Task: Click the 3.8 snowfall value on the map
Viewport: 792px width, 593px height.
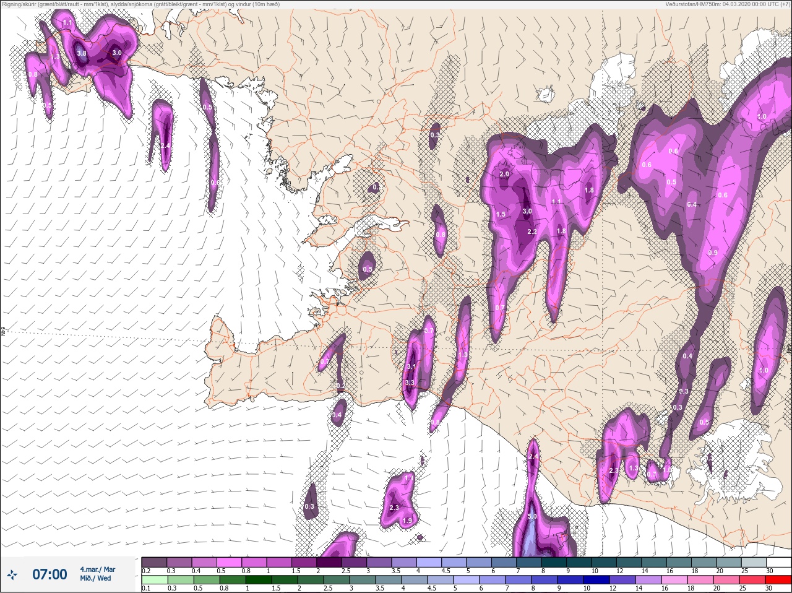Action: (x=82, y=54)
